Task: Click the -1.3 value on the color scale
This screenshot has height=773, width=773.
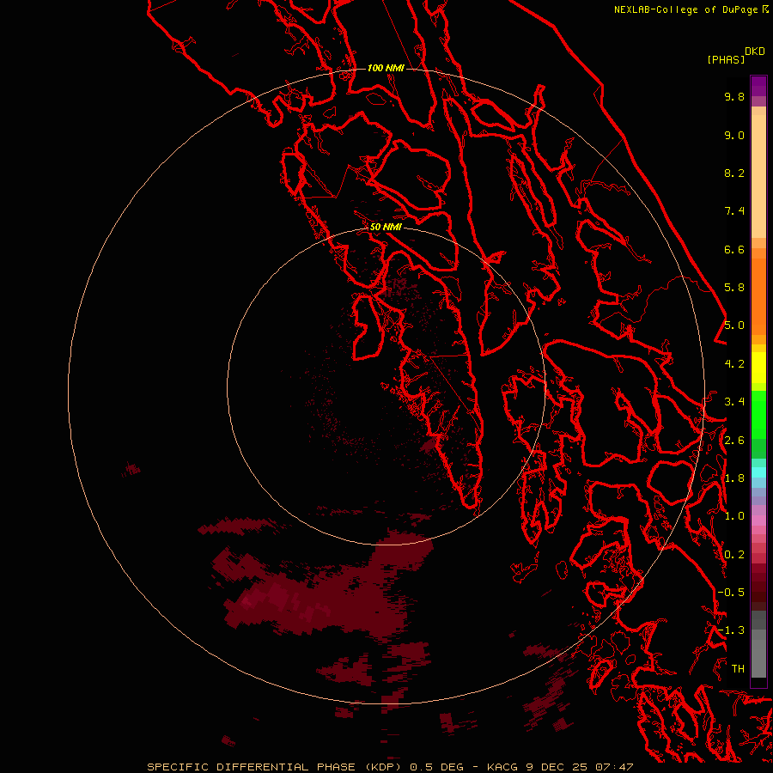Action: coord(731,630)
